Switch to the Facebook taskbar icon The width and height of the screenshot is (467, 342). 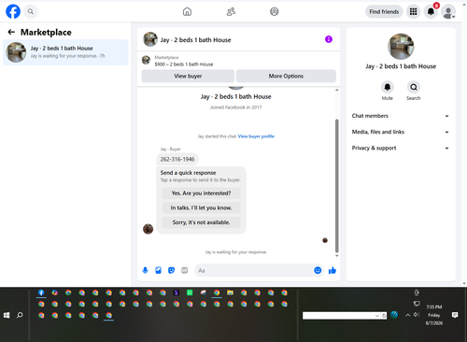[x=41, y=292]
